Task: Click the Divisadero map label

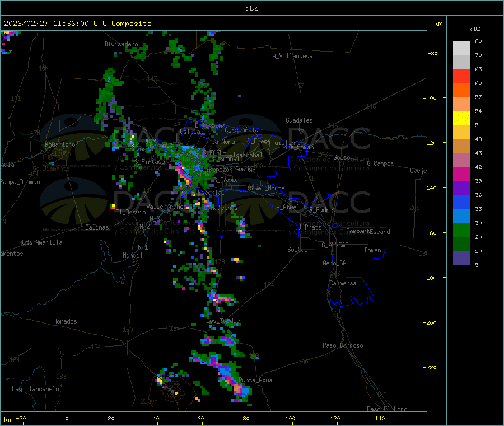Action: tap(121, 44)
